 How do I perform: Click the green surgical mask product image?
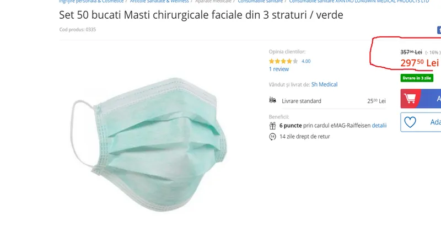pyautogui.click(x=148, y=144)
